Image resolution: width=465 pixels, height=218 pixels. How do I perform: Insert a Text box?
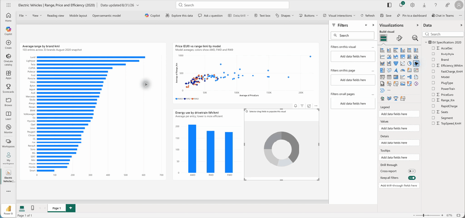point(262,15)
